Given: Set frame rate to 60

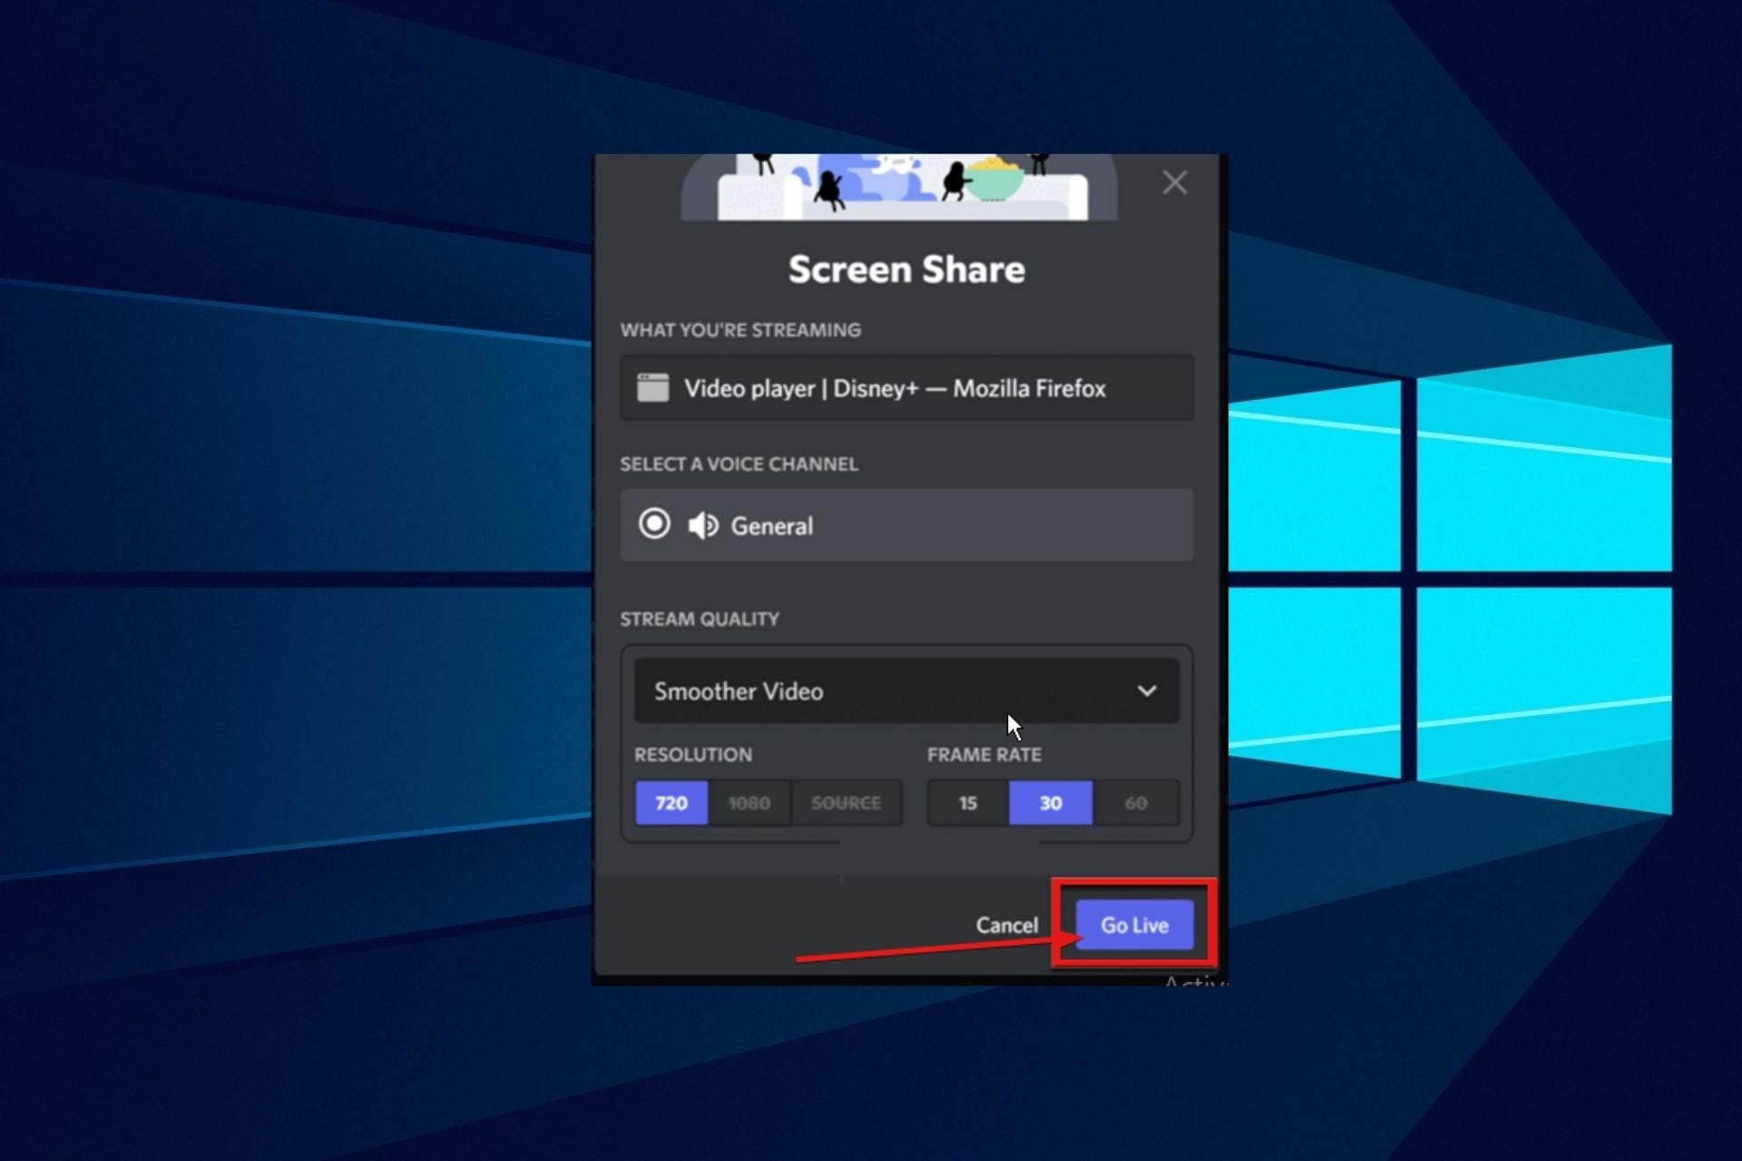Looking at the screenshot, I should click(x=1135, y=803).
